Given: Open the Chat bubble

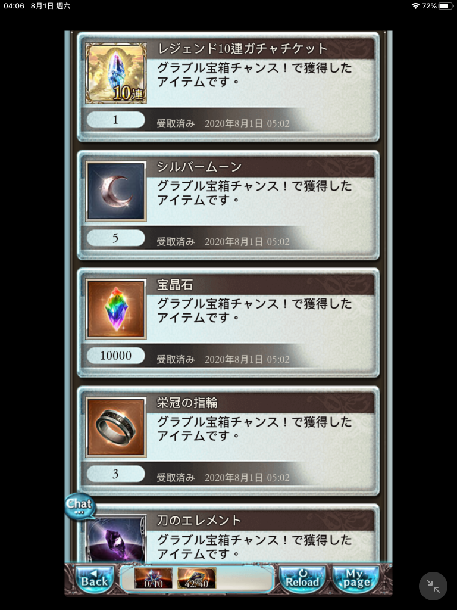Looking at the screenshot, I should pyautogui.click(x=80, y=506).
